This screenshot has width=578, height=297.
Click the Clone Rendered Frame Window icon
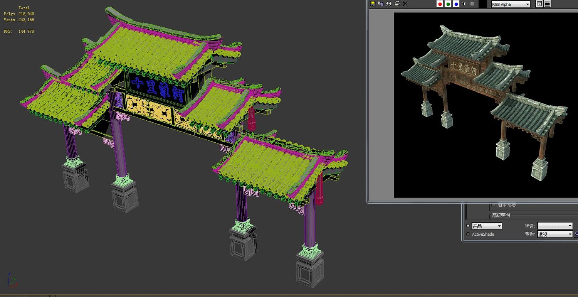click(389, 4)
